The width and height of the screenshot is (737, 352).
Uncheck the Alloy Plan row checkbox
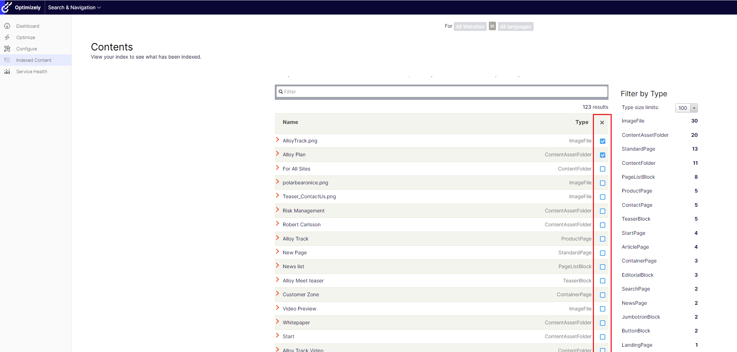[x=602, y=155]
